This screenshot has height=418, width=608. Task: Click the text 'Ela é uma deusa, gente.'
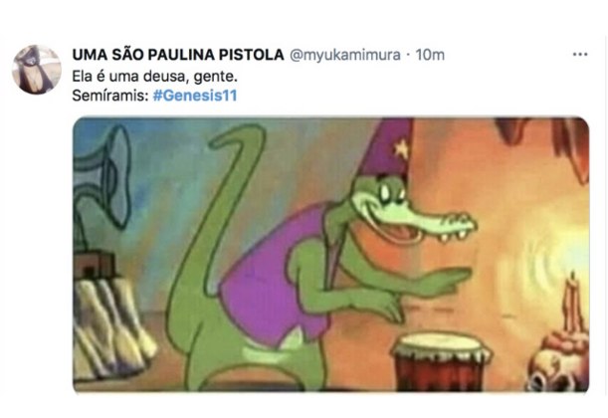(x=154, y=77)
